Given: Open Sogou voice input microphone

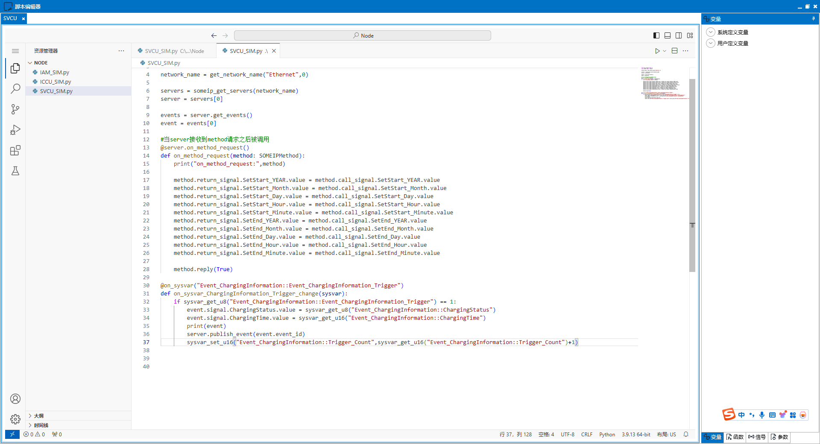Looking at the screenshot, I should point(762,415).
